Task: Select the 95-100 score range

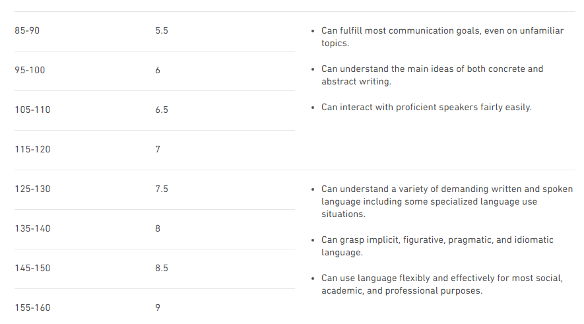Action: click(30, 71)
